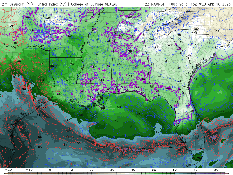
Task: Click the "40" label below the color bar
Action: click(x=133, y=170)
